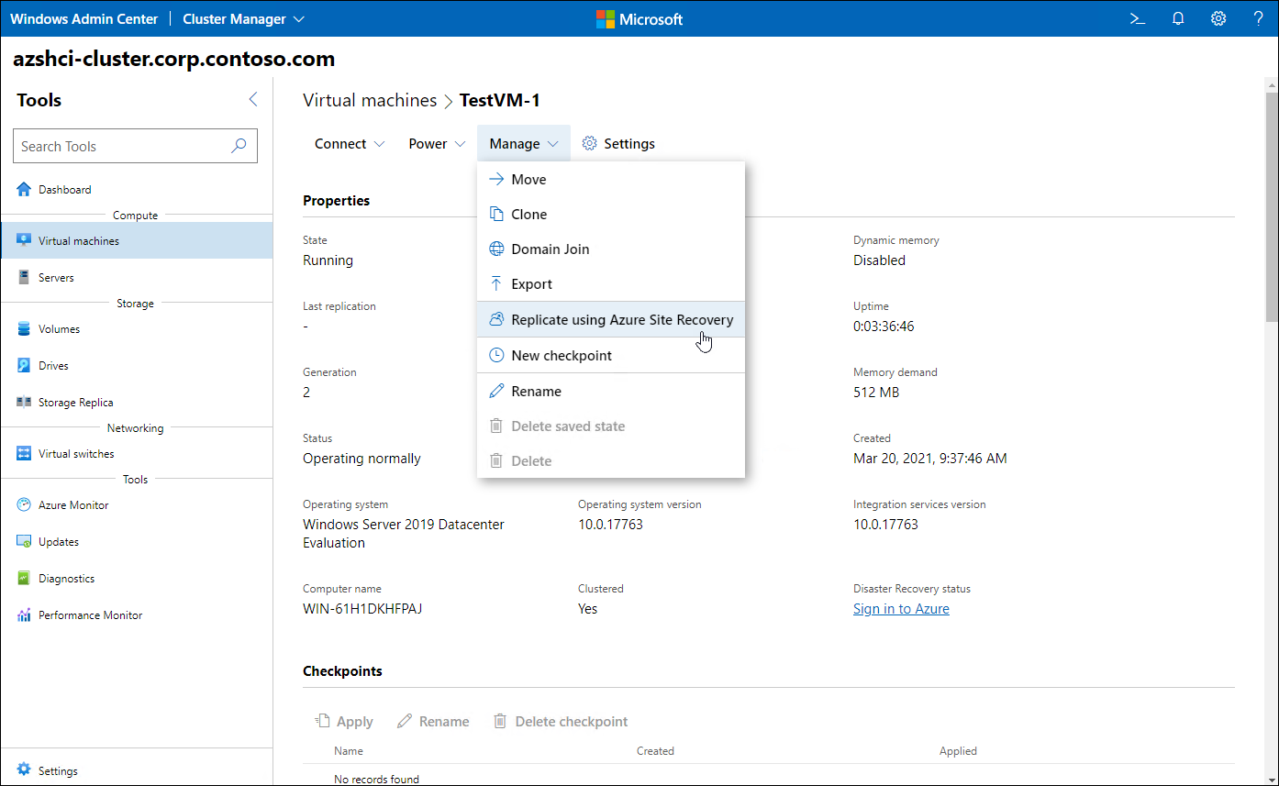
Task: Click the Azure Site Recovery cloud icon
Action: (496, 320)
